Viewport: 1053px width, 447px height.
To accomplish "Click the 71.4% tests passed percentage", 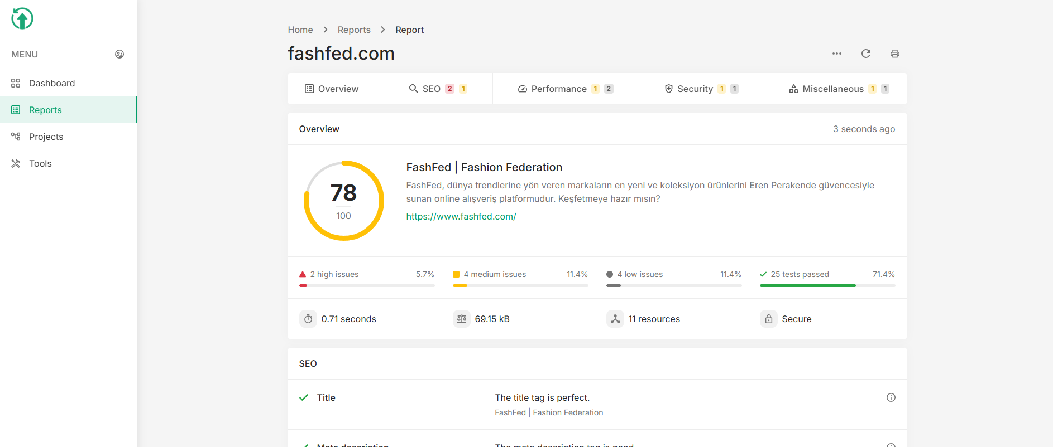I will coord(883,274).
